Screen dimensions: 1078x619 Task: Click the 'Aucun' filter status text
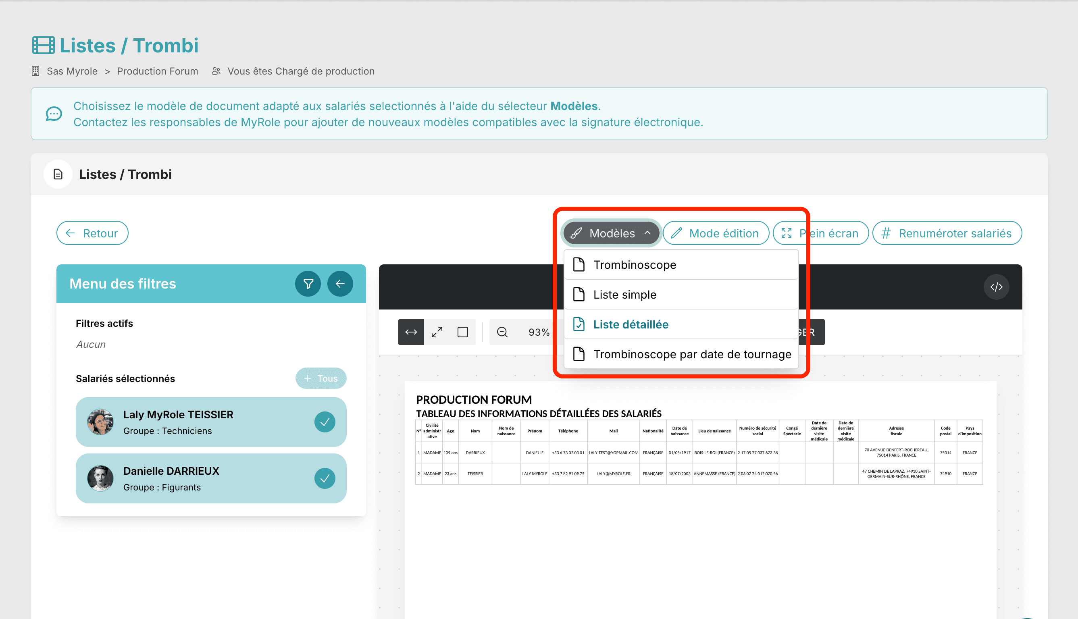(x=91, y=345)
